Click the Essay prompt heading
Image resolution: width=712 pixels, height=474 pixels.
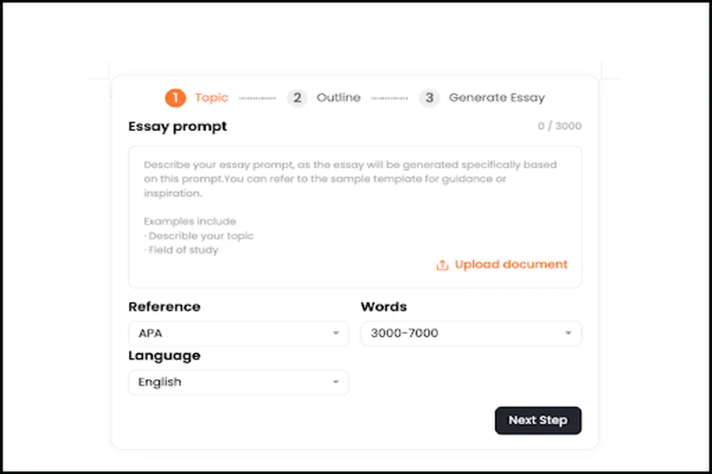point(177,126)
